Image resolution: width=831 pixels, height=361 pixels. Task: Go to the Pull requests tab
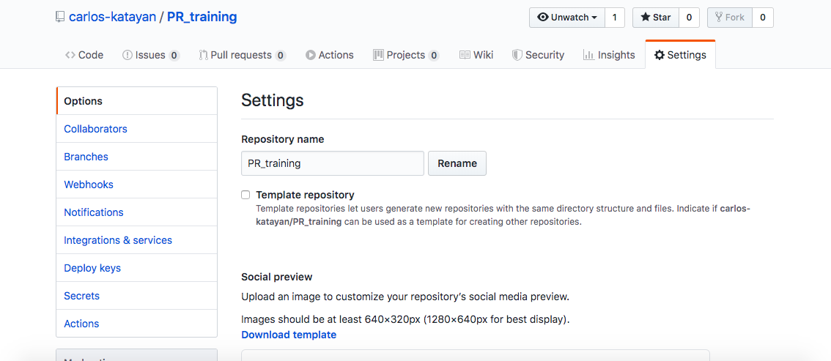pyautogui.click(x=243, y=55)
